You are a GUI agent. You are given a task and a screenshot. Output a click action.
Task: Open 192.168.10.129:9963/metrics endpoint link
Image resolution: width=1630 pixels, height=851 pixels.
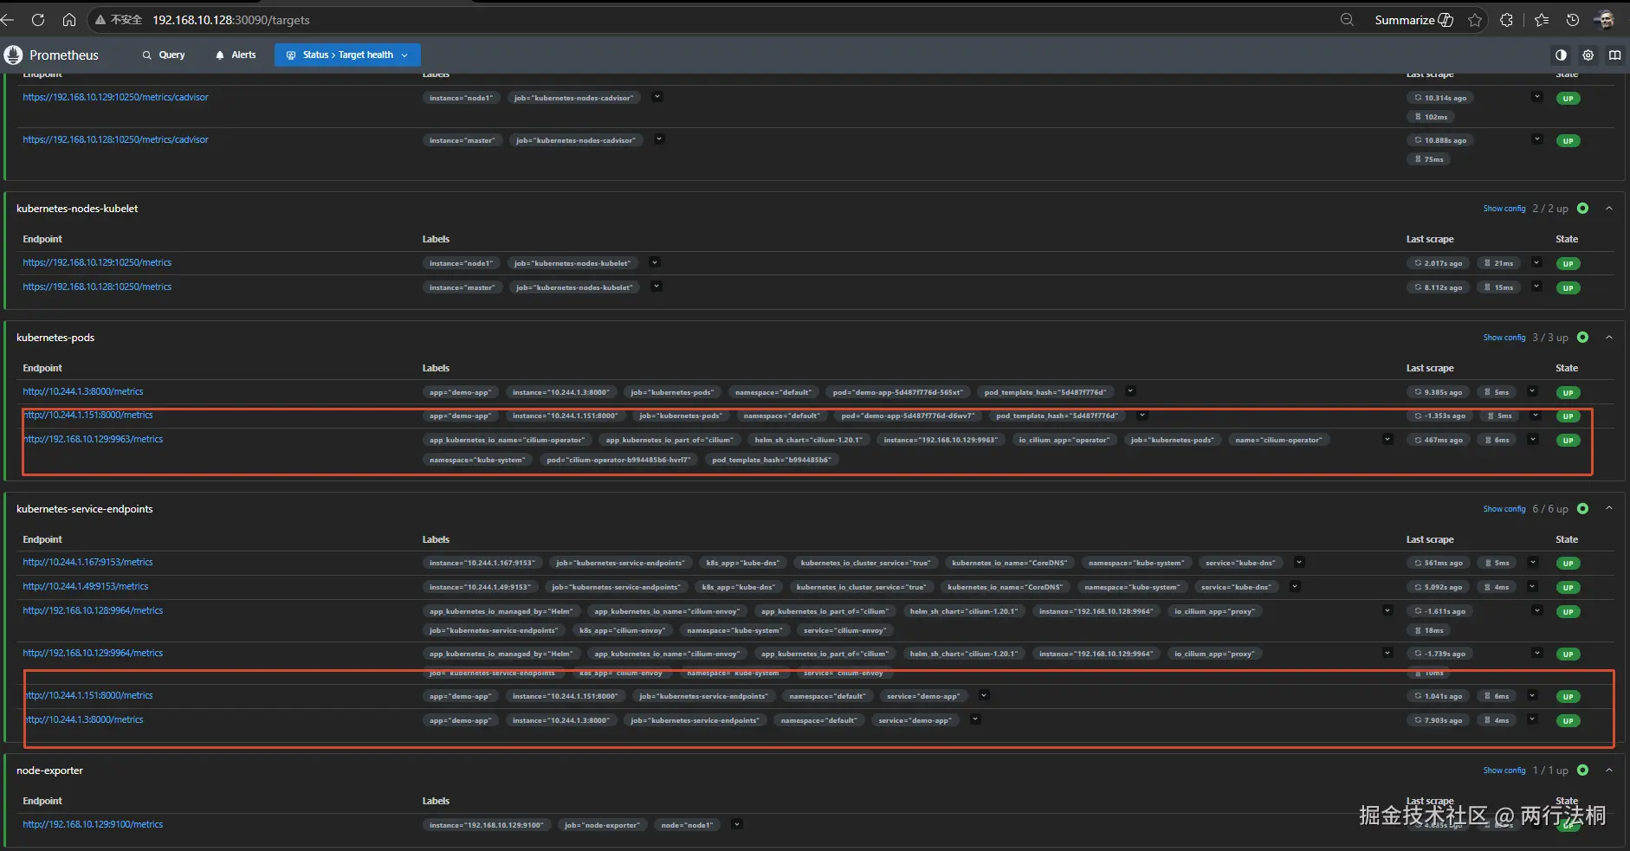point(93,439)
